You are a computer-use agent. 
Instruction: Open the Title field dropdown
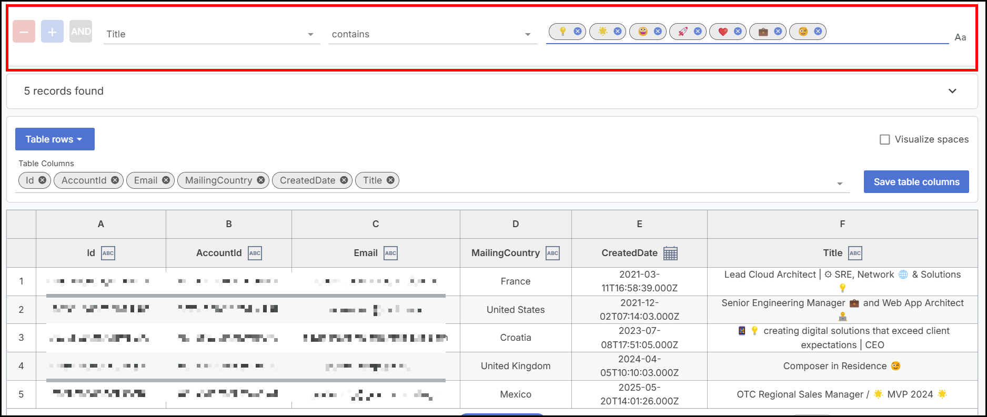click(310, 35)
